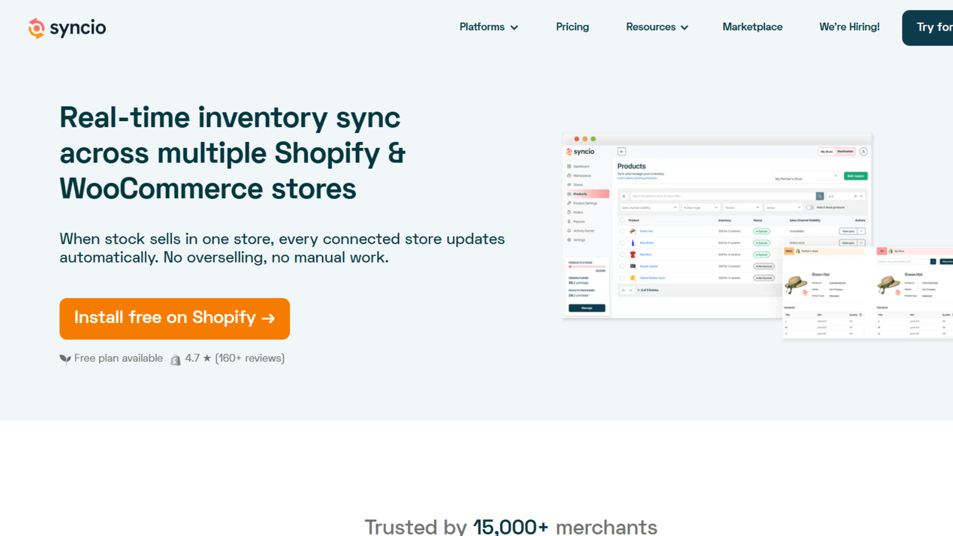Click the Try for free button
The image size is (953, 536).
[x=928, y=28]
